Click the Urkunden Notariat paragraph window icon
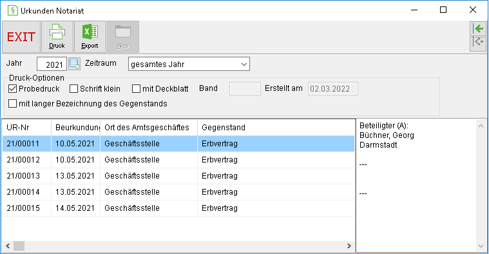 coord(12,10)
